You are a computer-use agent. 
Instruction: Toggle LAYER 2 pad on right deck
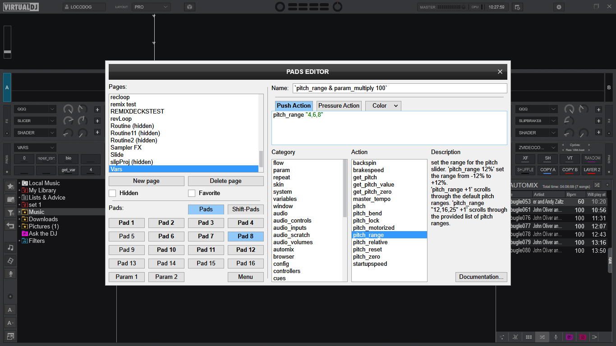pyautogui.click(x=592, y=170)
